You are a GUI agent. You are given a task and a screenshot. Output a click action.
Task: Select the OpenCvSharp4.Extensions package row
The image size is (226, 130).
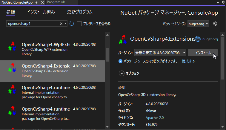click(x=53, y=71)
